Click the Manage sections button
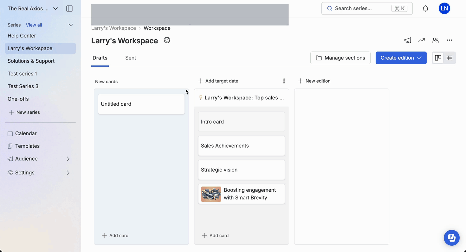 coord(340,58)
